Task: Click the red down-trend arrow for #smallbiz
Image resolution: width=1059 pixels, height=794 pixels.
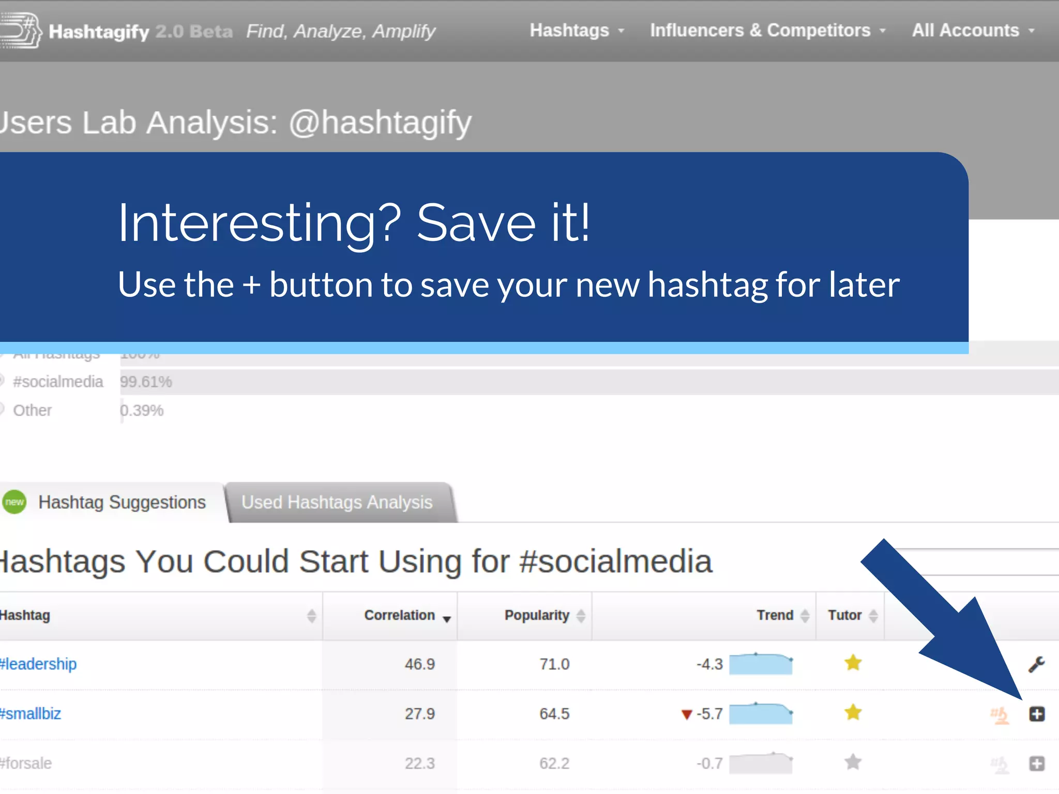Action: point(687,715)
